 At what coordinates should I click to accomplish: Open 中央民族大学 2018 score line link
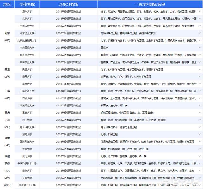[x=69, y=48]
